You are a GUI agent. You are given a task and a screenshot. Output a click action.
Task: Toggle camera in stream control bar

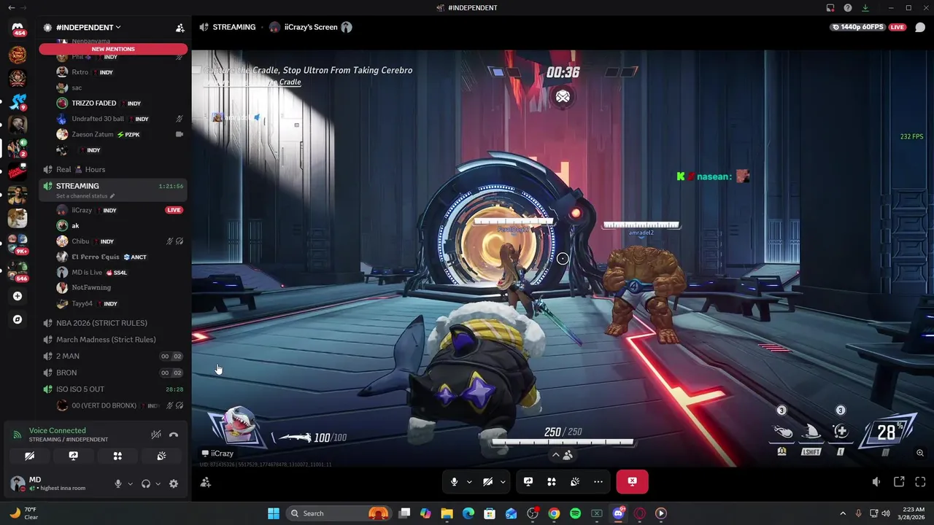click(x=487, y=481)
